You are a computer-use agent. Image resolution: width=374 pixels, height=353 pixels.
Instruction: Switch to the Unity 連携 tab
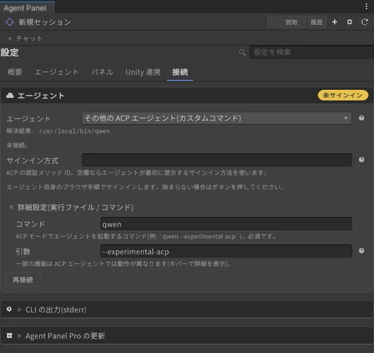click(143, 72)
